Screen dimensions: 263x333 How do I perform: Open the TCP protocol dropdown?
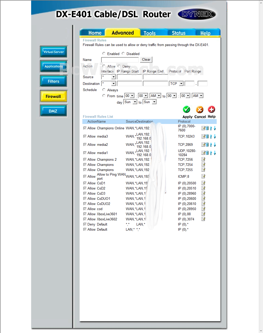[176, 84]
